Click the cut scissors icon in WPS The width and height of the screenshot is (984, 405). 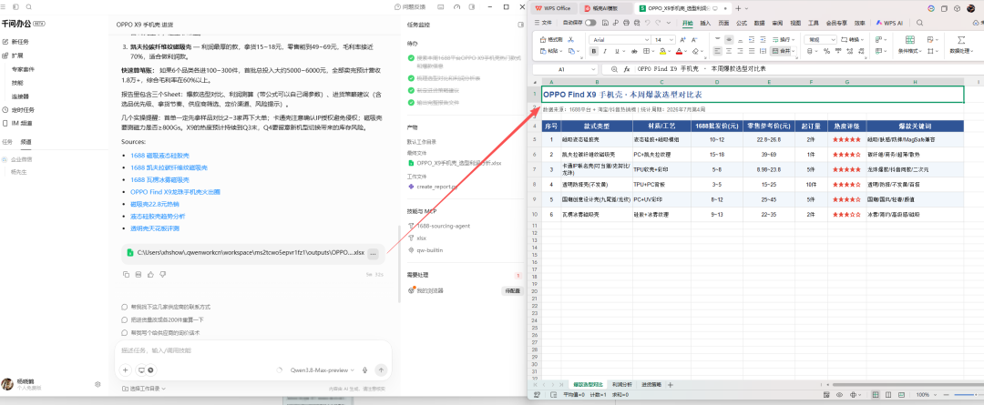[572, 39]
